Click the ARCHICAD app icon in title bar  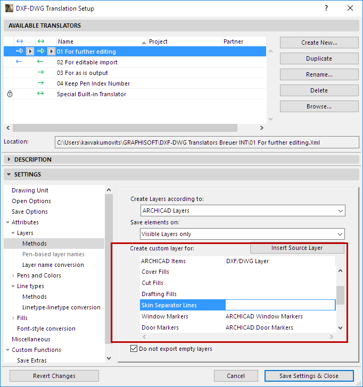tap(9, 8)
